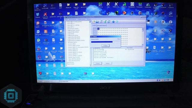This screenshot has width=192, height=108.
Task: Click the floppy-disk Save toolbar icon
Action: tap(97, 22)
